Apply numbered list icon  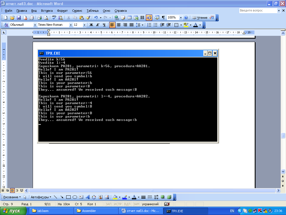tap(149, 25)
